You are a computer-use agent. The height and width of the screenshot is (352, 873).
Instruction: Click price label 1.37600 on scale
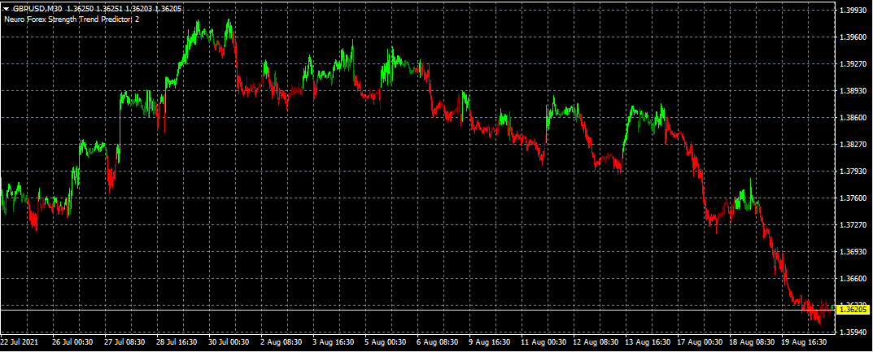coord(853,198)
